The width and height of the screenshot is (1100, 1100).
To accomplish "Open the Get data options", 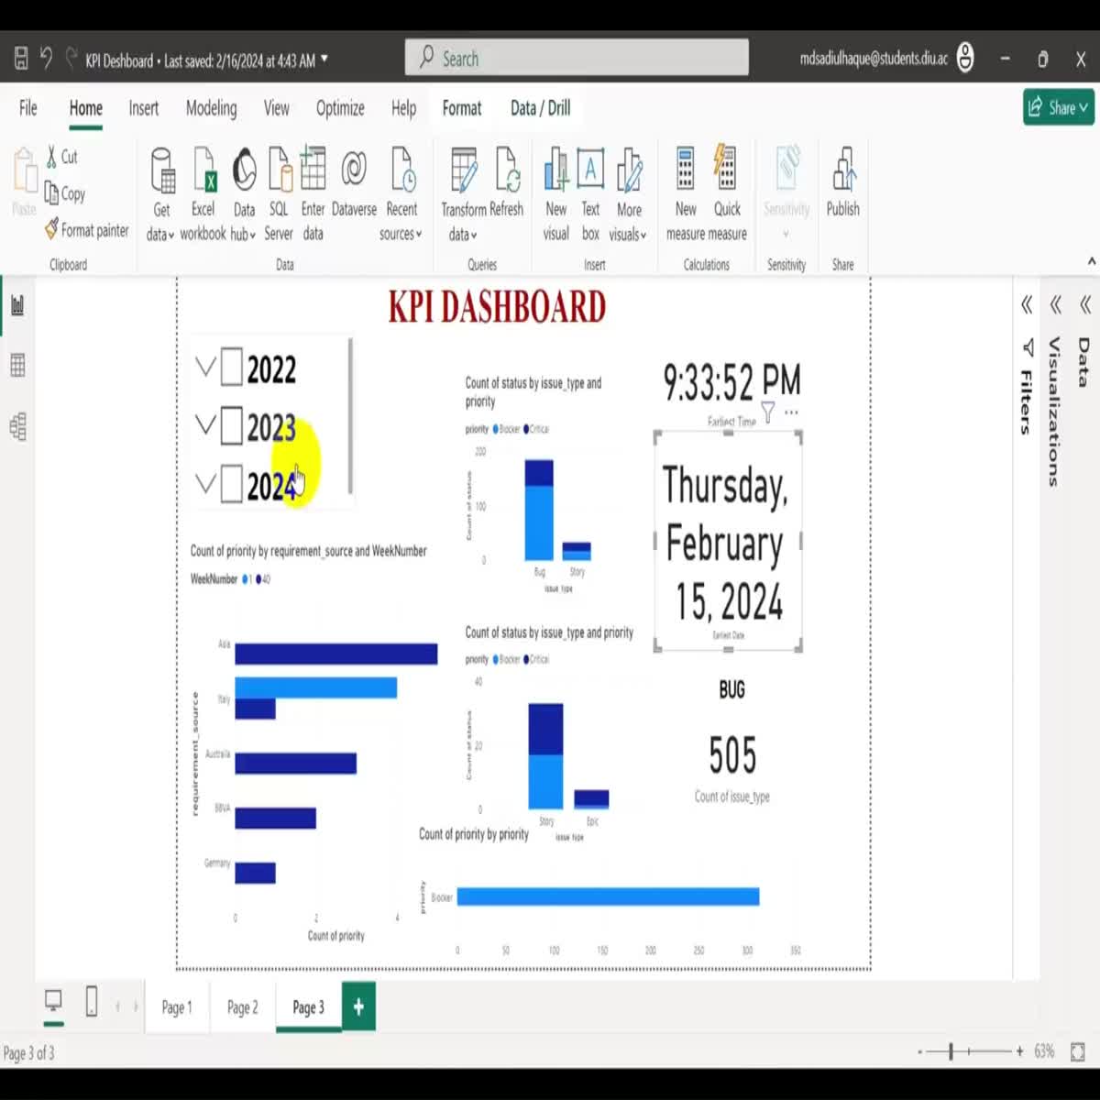I will pos(161,192).
